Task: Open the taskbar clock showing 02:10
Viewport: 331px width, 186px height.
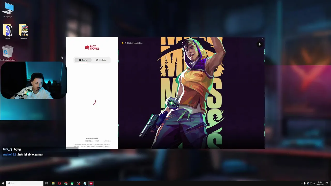Action: click(320, 183)
